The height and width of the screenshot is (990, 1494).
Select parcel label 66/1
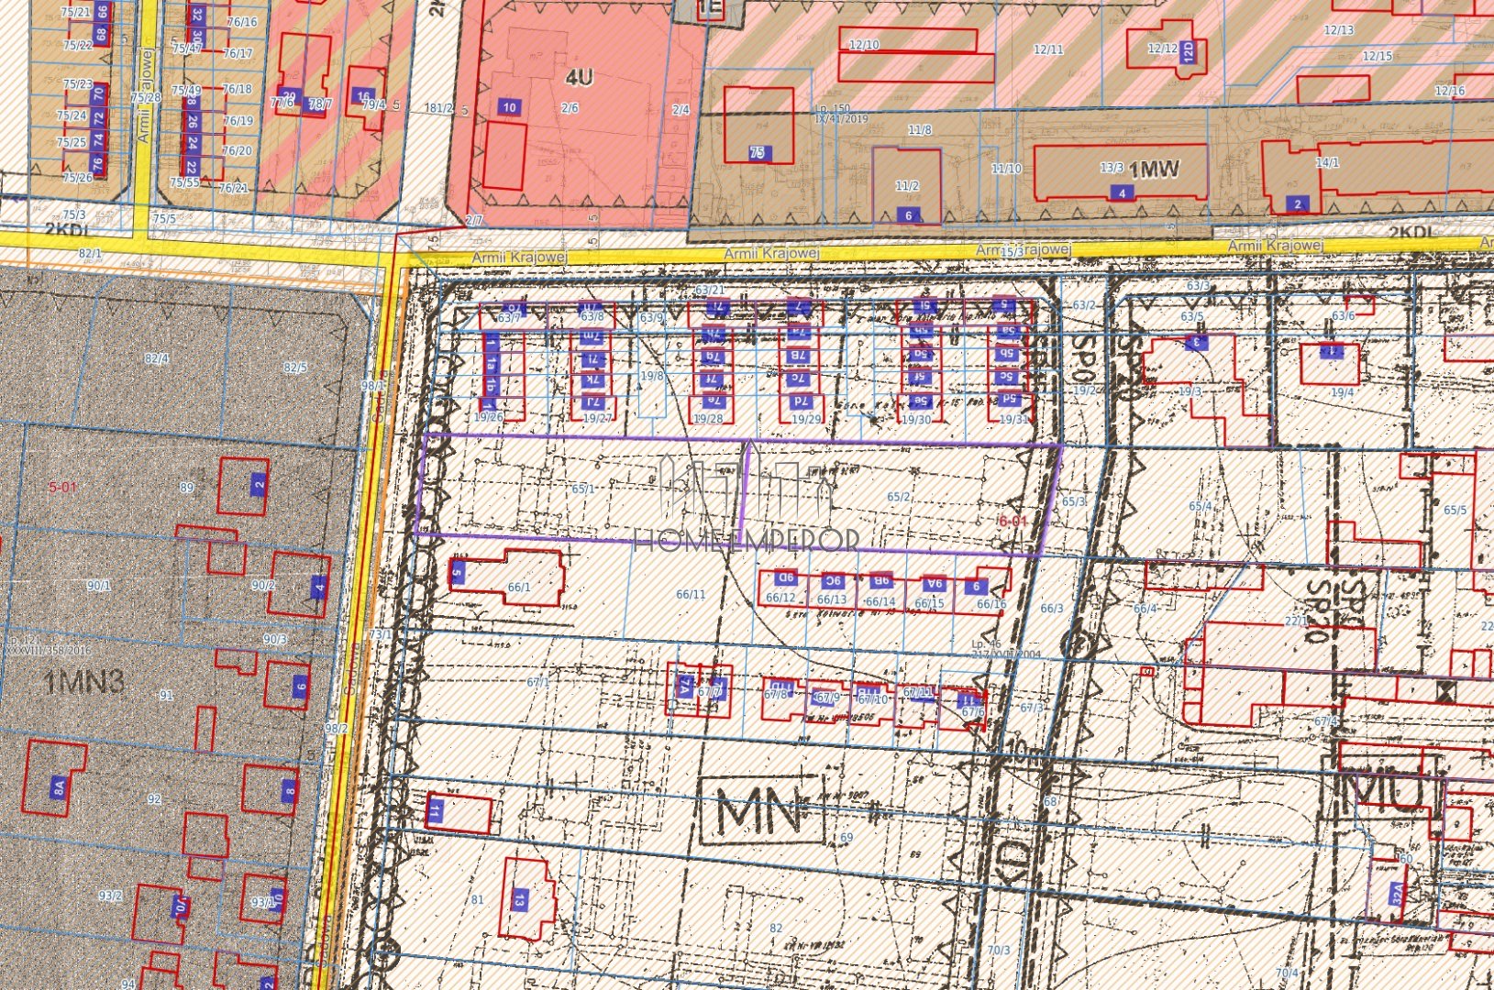(x=519, y=587)
